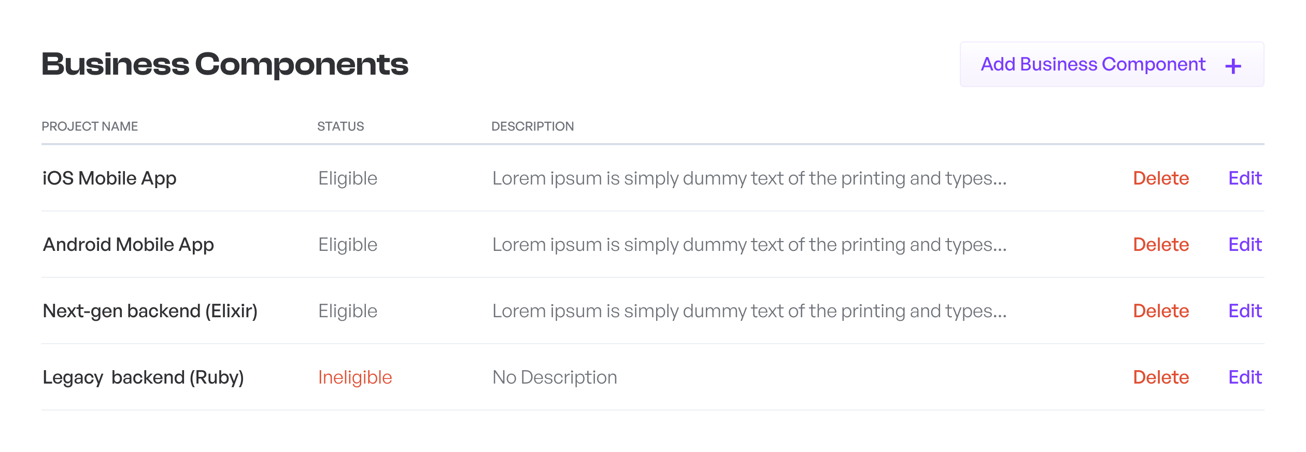This screenshot has height=452, width=1306.
Task: Click the Add Business Component button
Action: point(1112,64)
